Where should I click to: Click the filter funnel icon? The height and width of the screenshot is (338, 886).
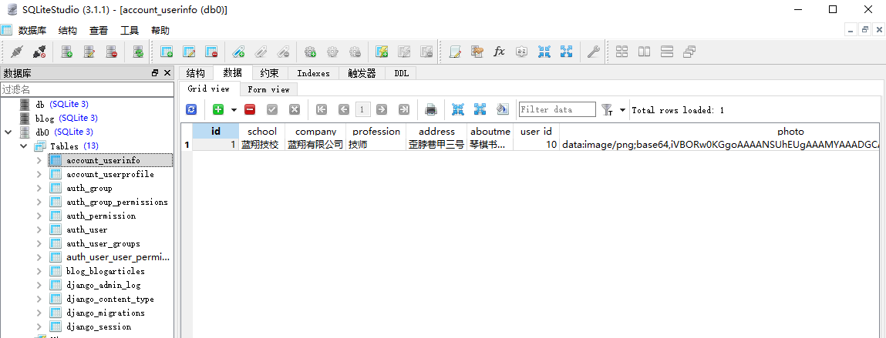(608, 109)
